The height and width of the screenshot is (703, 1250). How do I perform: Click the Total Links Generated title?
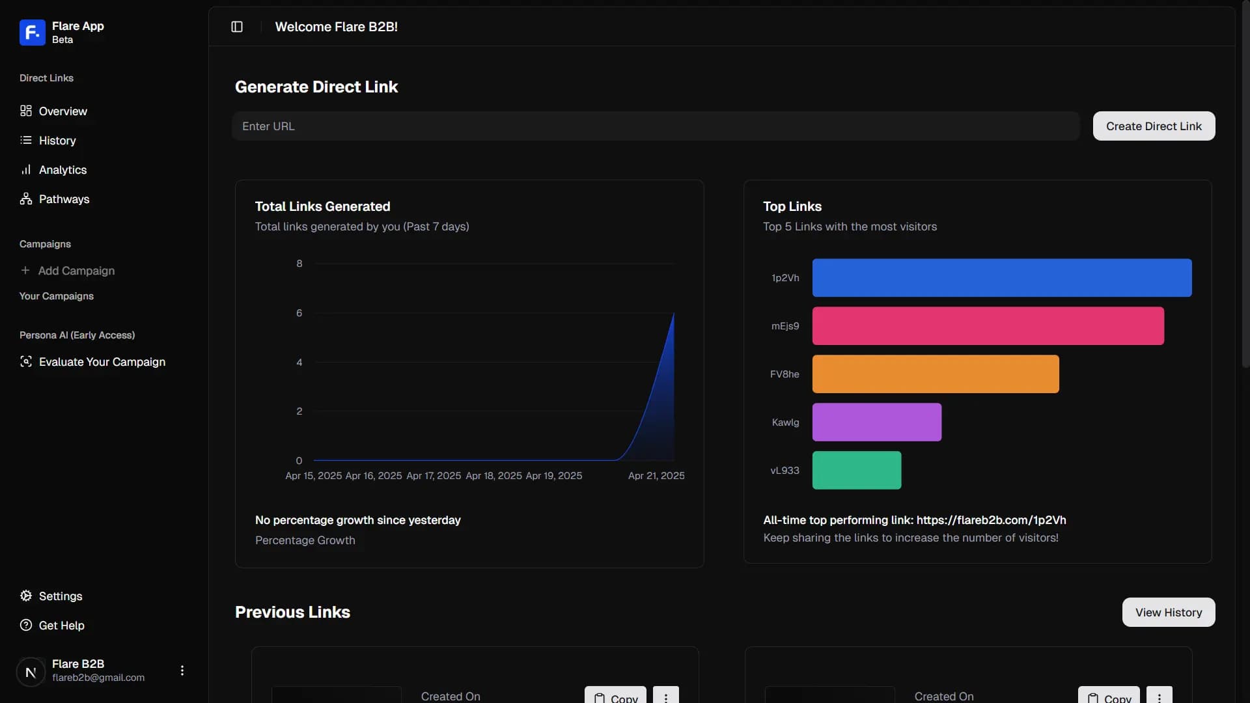pyautogui.click(x=322, y=206)
